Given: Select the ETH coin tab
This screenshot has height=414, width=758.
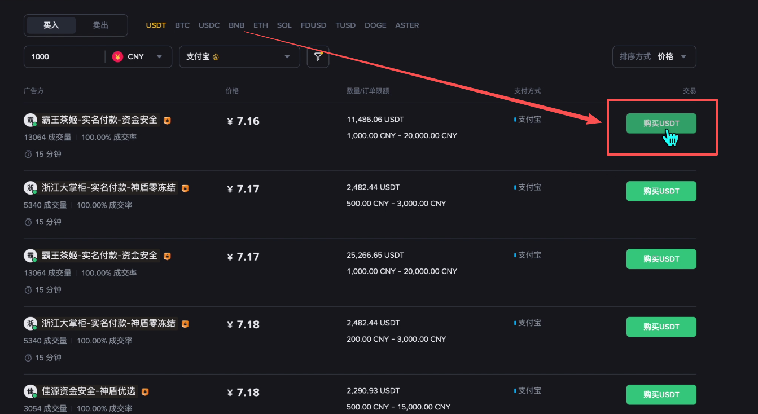Looking at the screenshot, I should (261, 25).
